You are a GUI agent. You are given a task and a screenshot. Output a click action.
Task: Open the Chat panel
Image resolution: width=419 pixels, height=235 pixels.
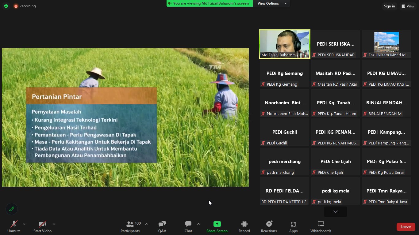tap(188, 227)
